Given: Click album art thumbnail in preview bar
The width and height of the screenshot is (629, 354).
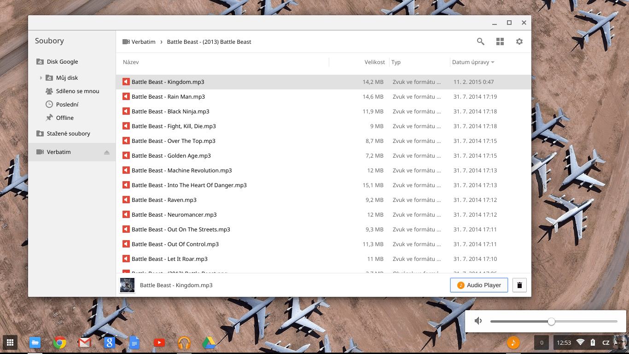Looking at the screenshot, I should [127, 285].
